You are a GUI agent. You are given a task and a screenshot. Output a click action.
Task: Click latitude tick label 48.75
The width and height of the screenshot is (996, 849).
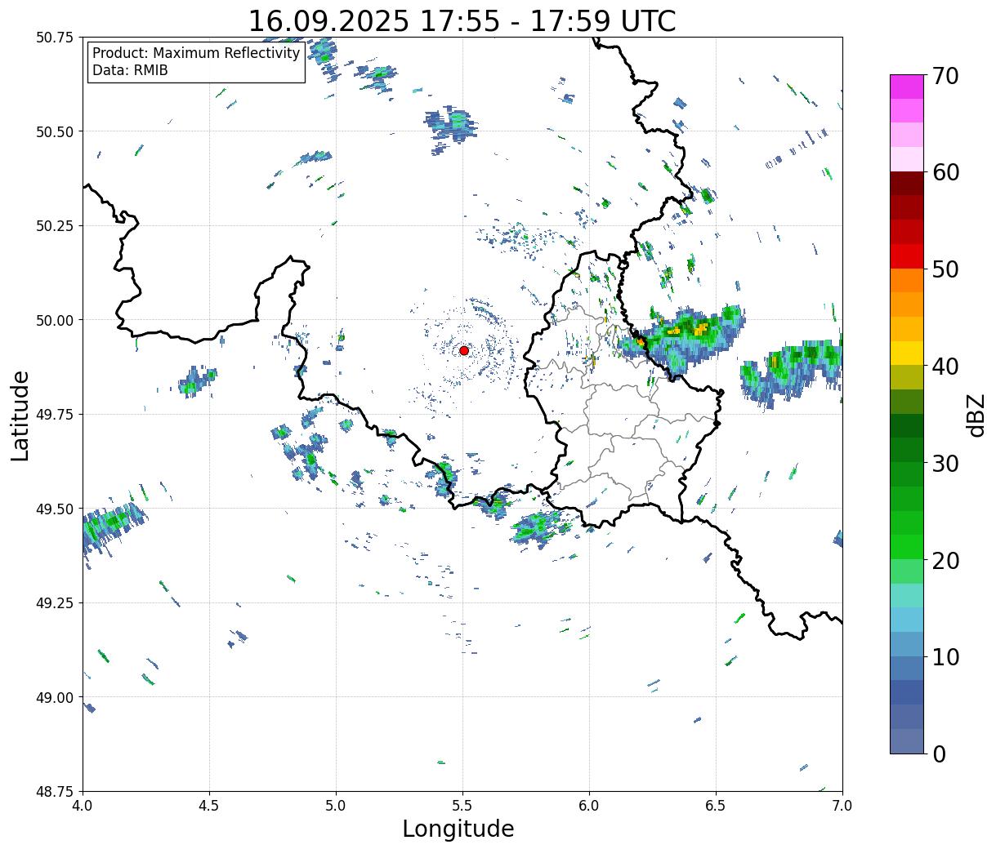point(55,791)
